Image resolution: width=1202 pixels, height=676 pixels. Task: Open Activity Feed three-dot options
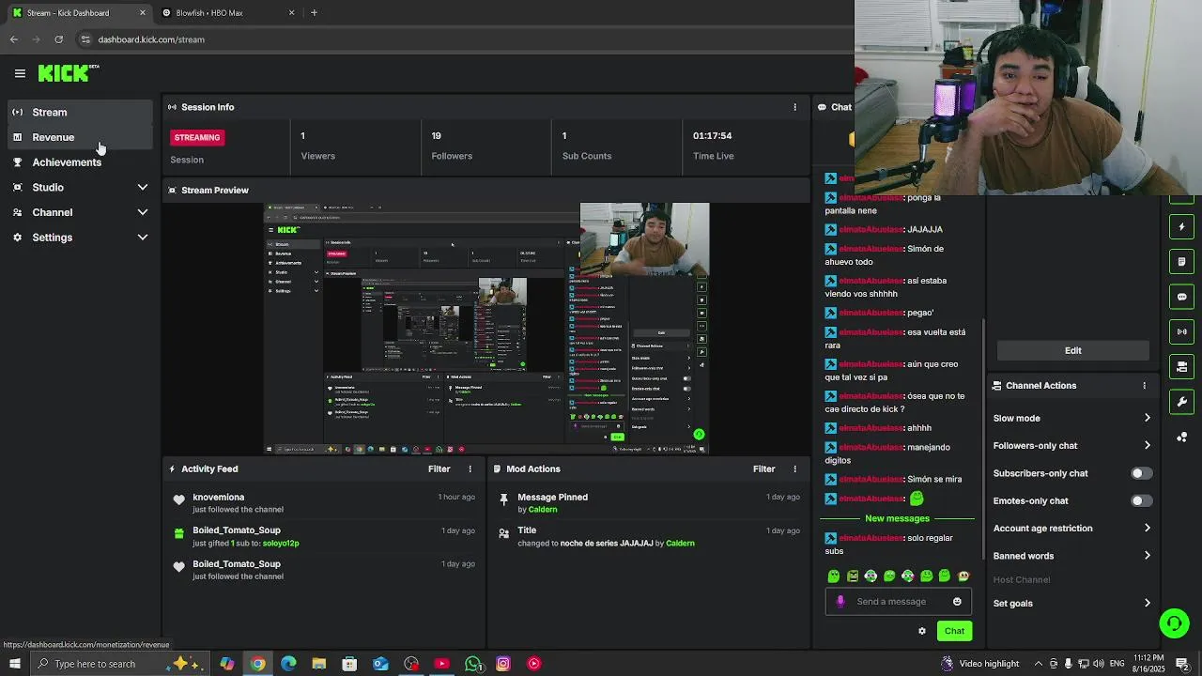pos(470,469)
